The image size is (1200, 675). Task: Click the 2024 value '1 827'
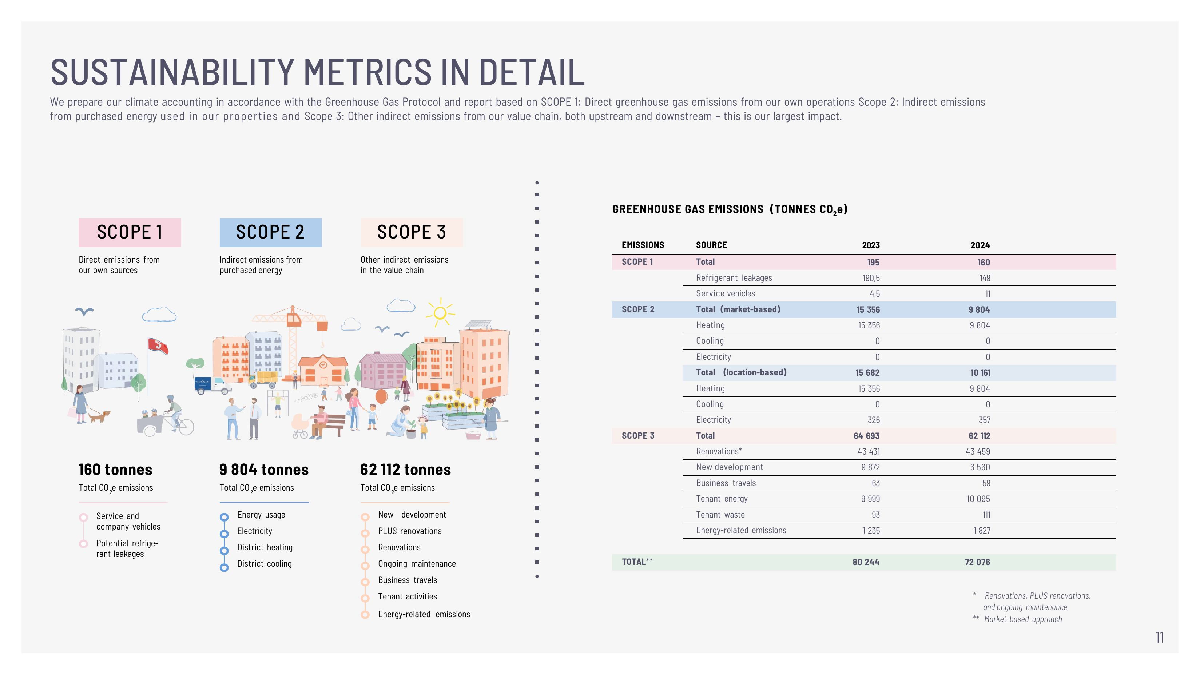pyautogui.click(x=982, y=531)
